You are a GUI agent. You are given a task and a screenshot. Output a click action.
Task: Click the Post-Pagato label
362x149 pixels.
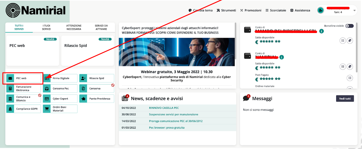(262, 75)
